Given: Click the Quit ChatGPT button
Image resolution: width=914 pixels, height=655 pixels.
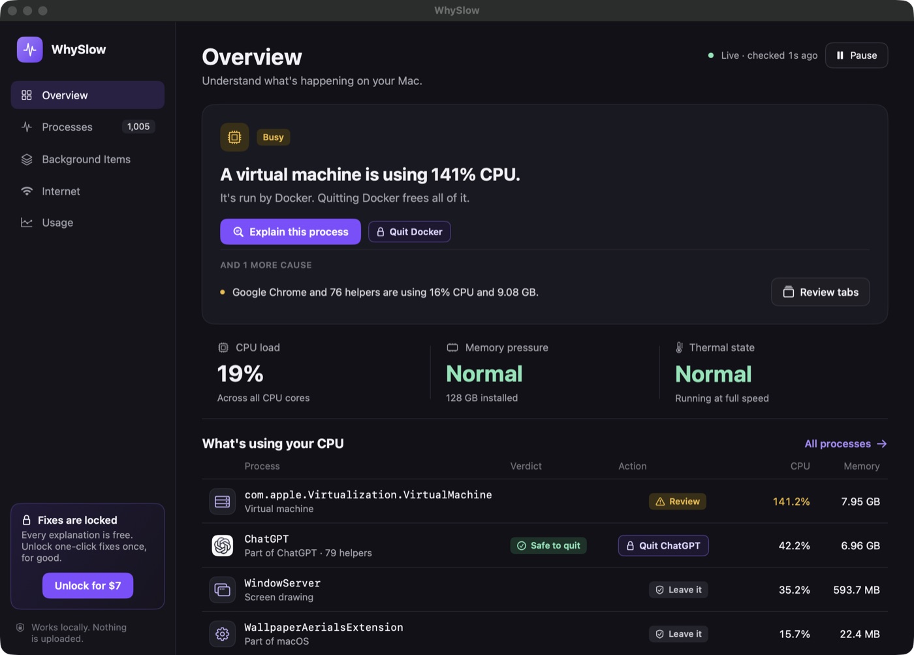Looking at the screenshot, I should tap(663, 546).
